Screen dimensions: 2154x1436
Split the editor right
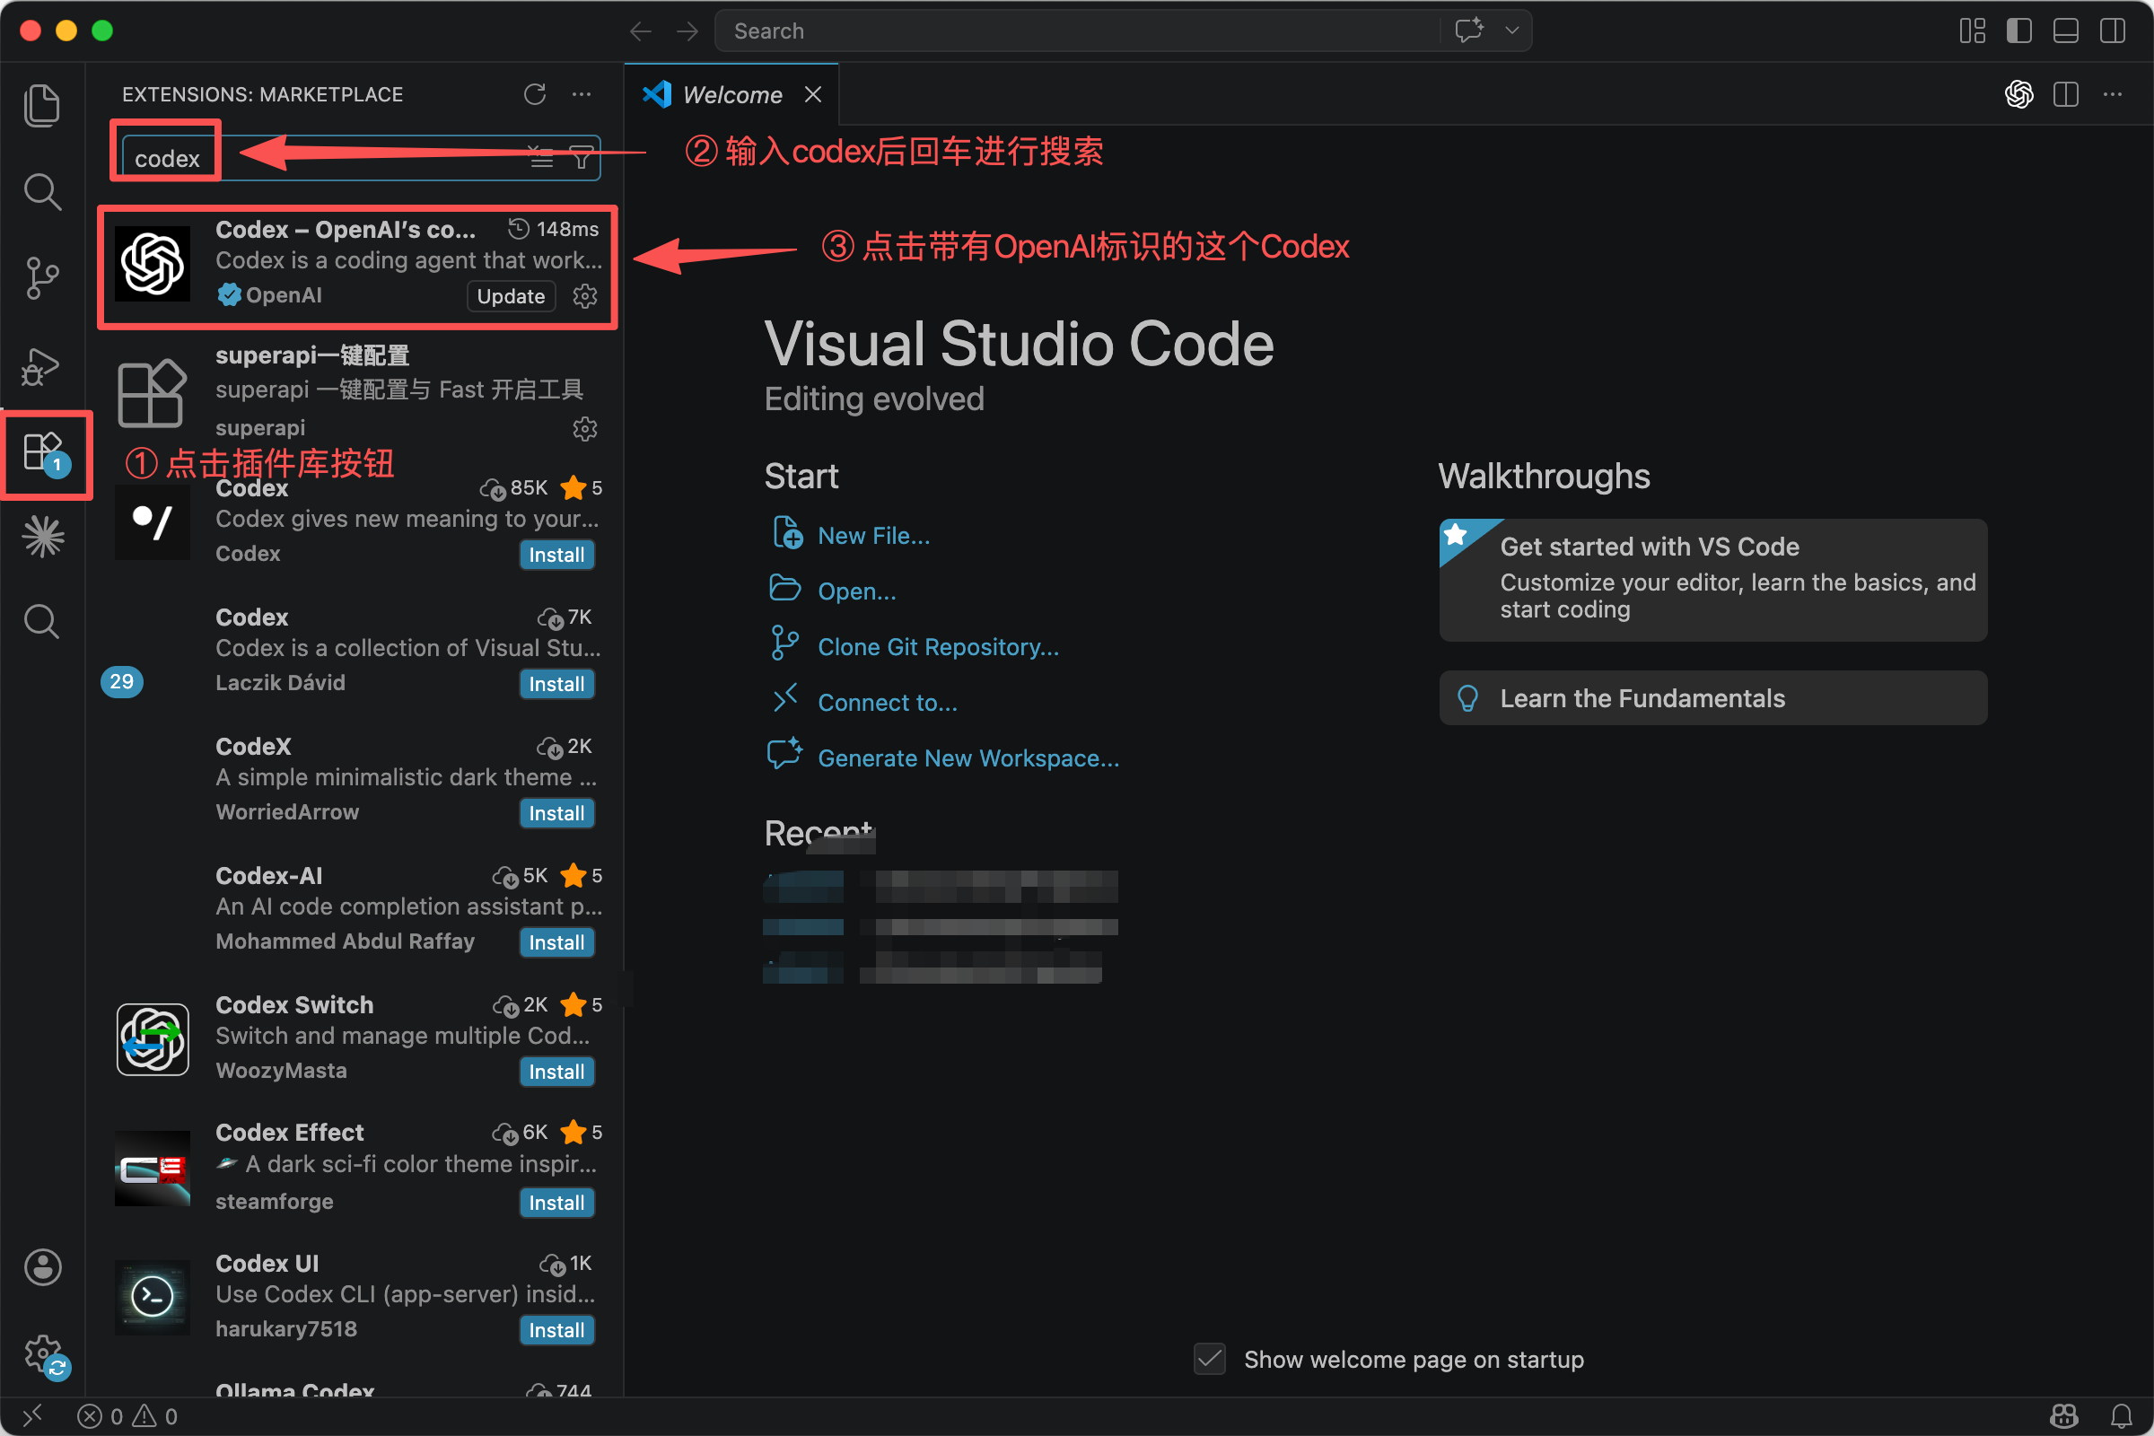[x=2066, y=94]
